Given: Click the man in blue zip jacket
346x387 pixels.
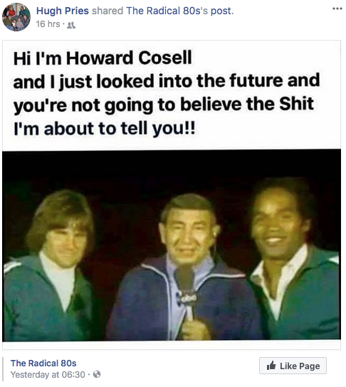Looking at the screenshot, I should point(185,269).
